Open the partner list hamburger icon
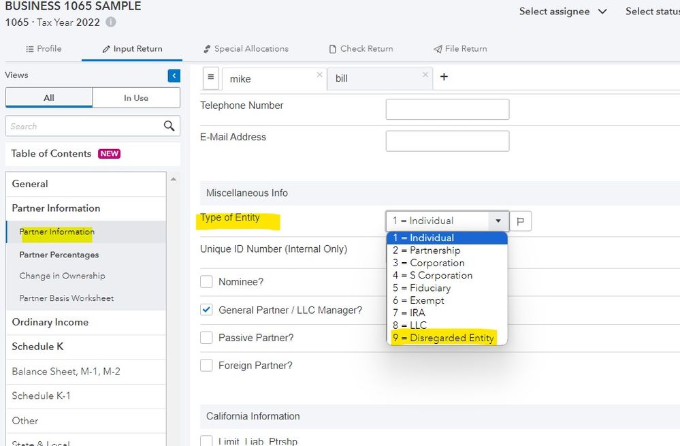Viewport: 680px width, 446px height. coord(211,78)
